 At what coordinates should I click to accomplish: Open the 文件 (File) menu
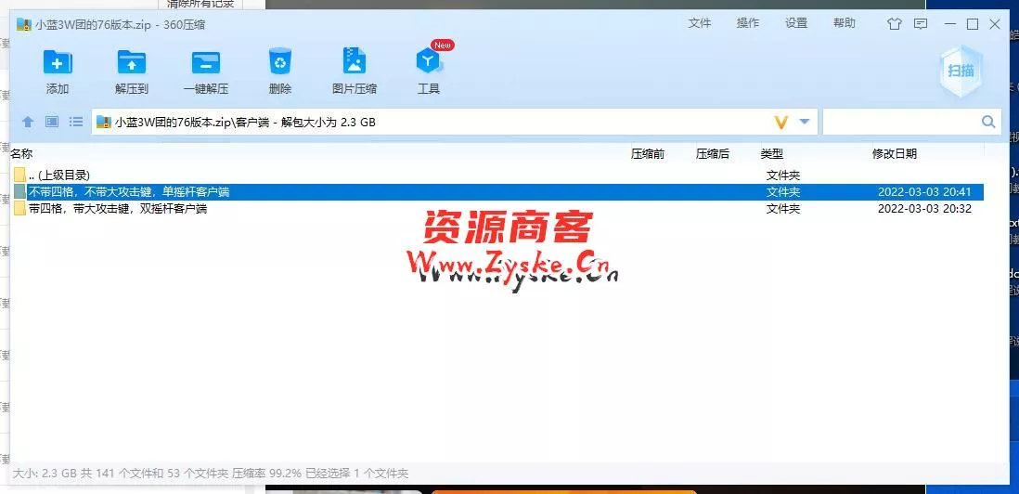700,23
